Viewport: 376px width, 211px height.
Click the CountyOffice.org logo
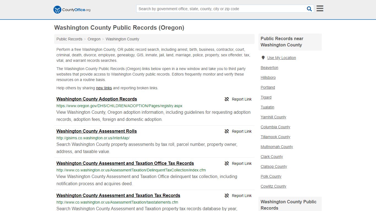(72, 10)
